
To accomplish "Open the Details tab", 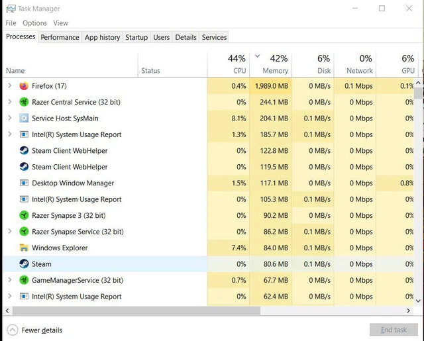I will (x=185, y=37).
